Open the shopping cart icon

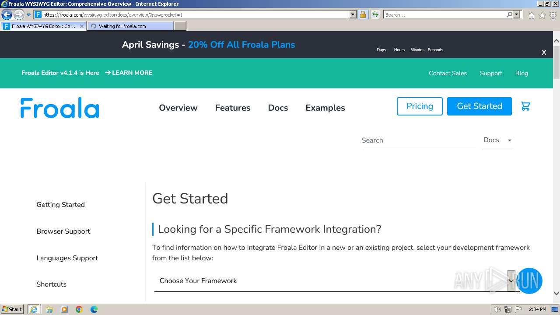(526, 106)
